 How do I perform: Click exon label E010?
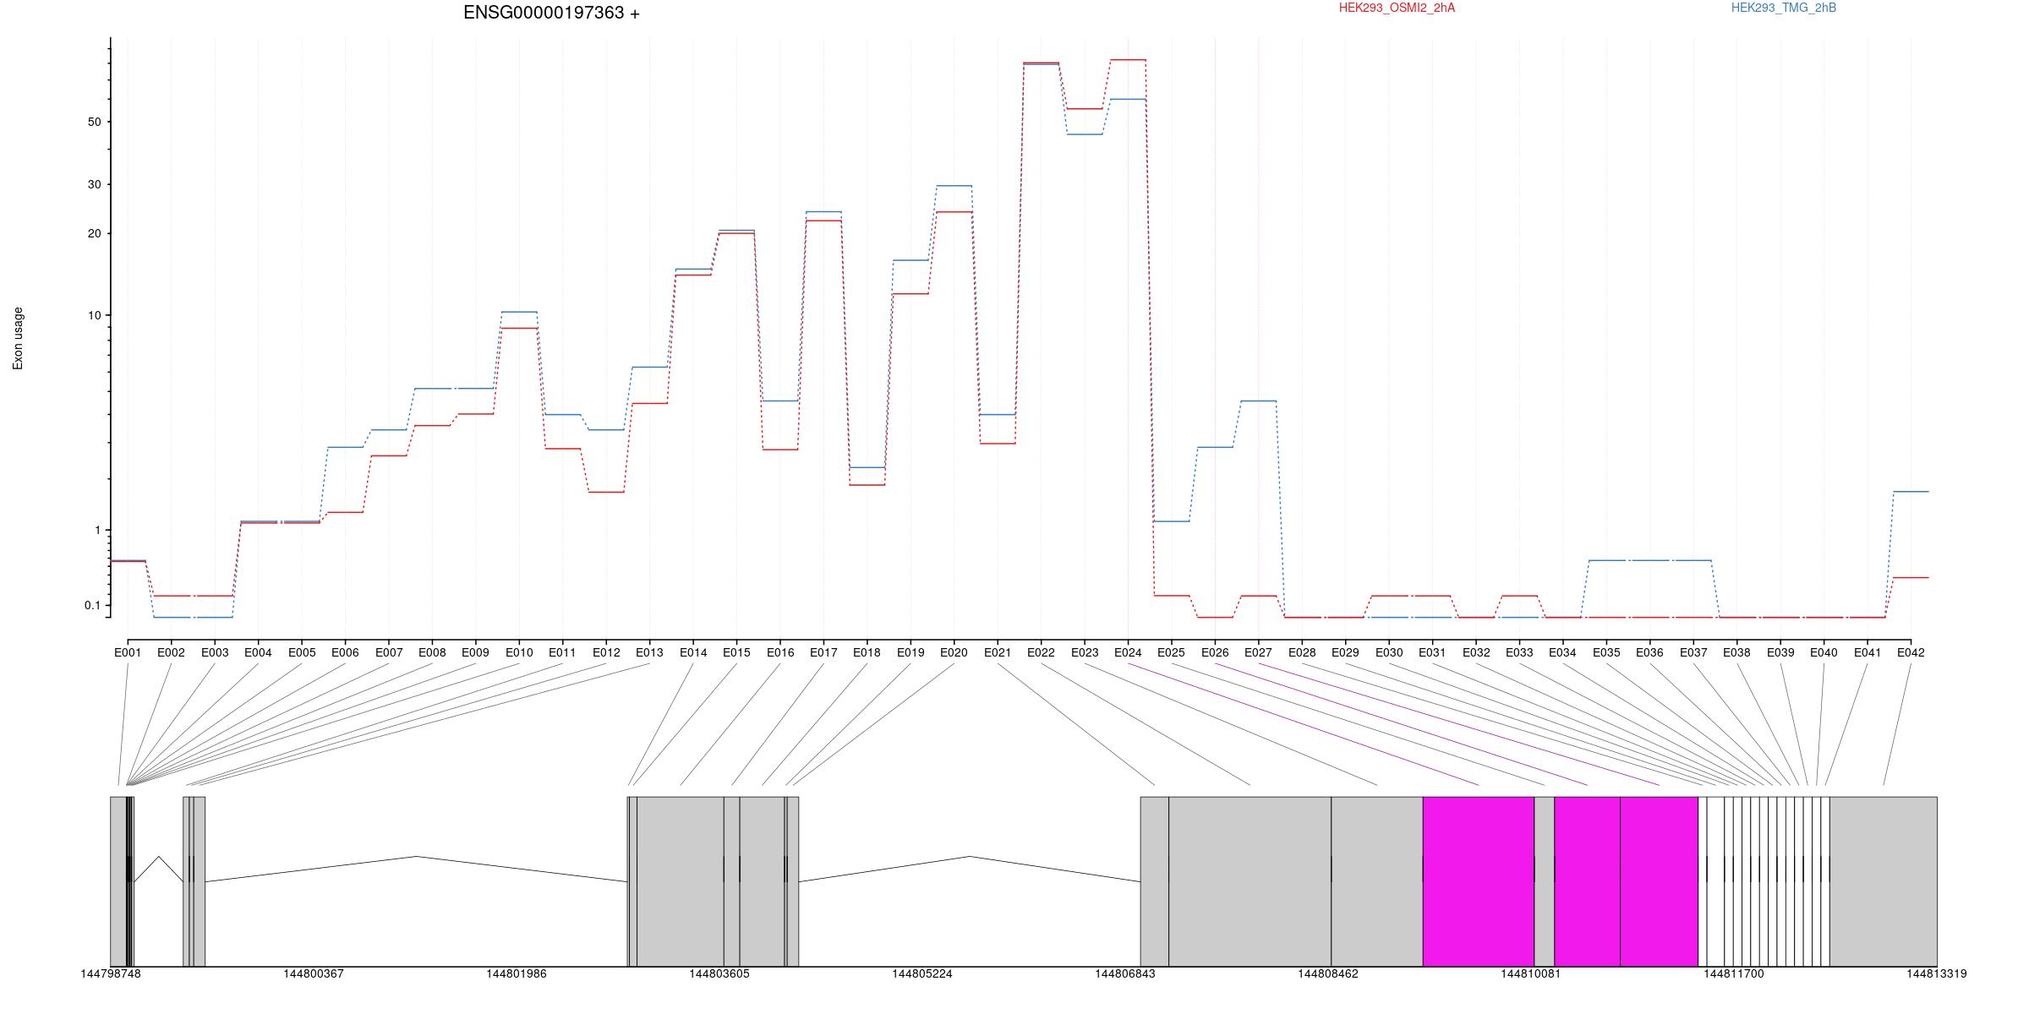point(519,652)
